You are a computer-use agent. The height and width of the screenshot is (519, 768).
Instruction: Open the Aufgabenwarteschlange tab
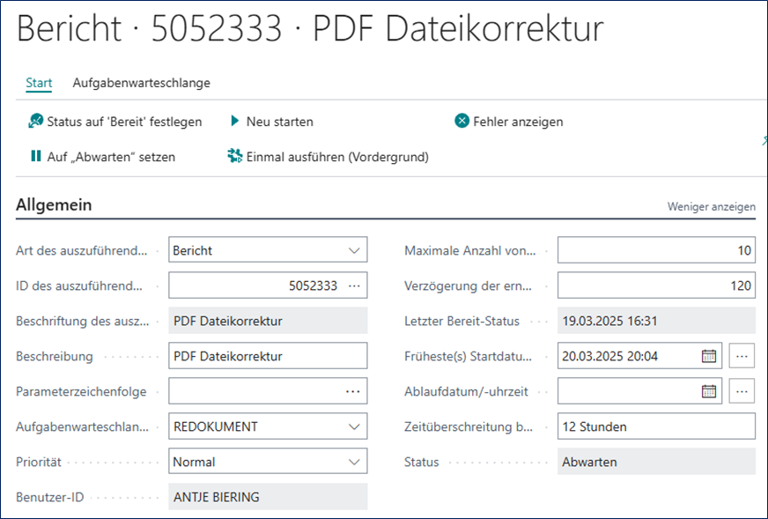[x=141, y=83]
